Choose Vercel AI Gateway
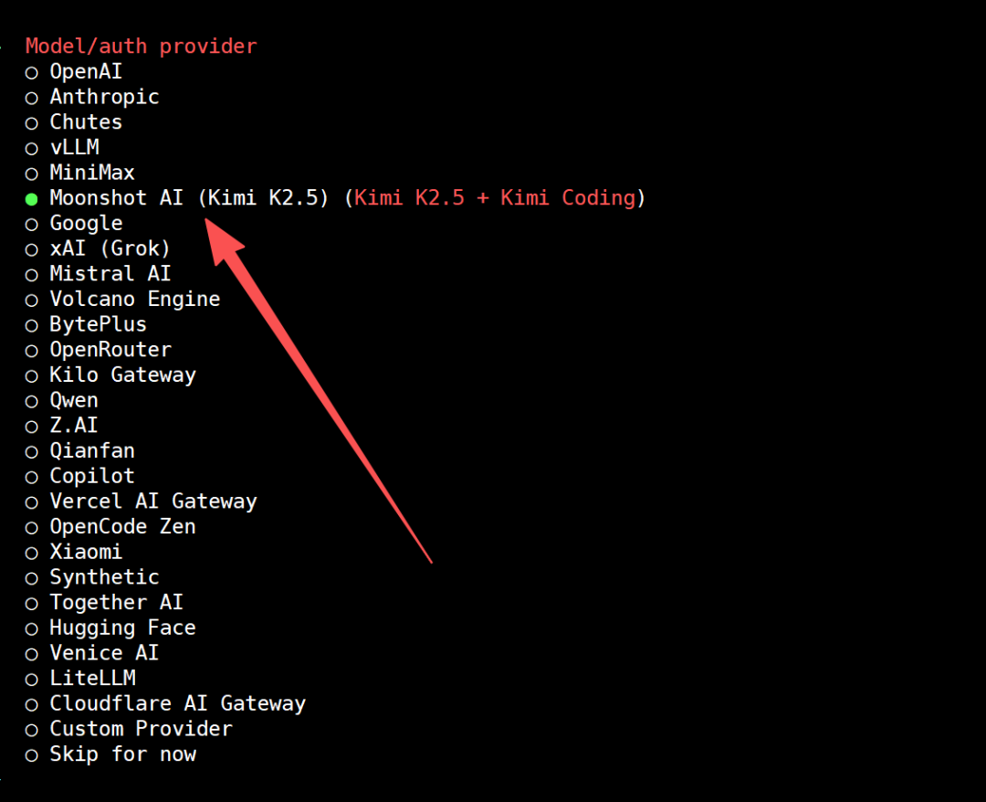The image size is (986, 802). (x=32, y=501)
